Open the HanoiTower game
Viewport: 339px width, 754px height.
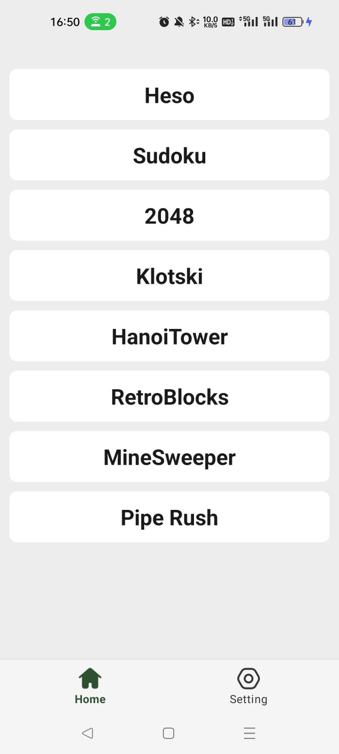(x=169, y=336)
